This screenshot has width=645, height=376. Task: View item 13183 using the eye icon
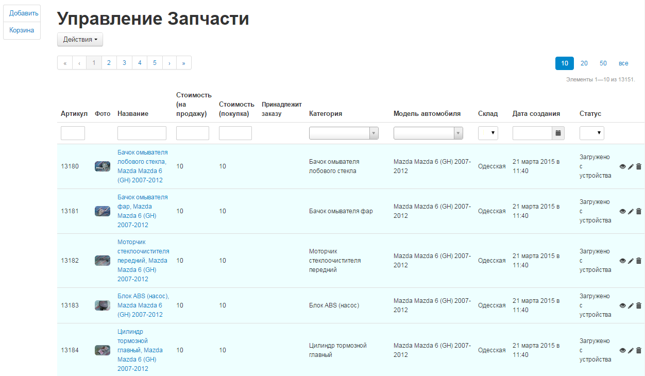pos(622,305)
